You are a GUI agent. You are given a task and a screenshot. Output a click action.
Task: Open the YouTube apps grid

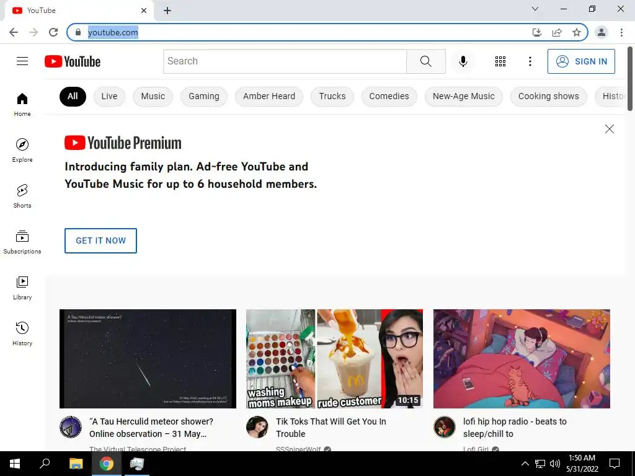tap(500, 61)
